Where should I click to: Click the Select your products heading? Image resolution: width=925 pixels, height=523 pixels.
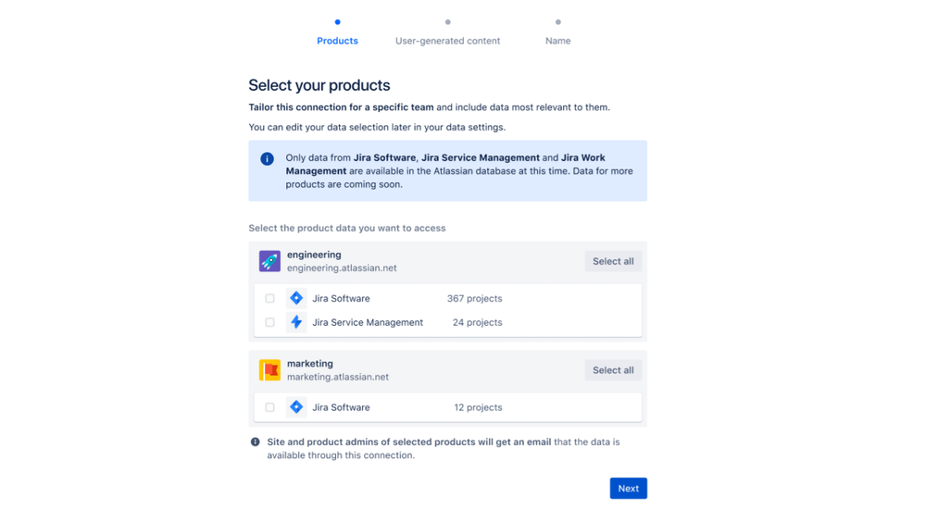coord(319,85)
